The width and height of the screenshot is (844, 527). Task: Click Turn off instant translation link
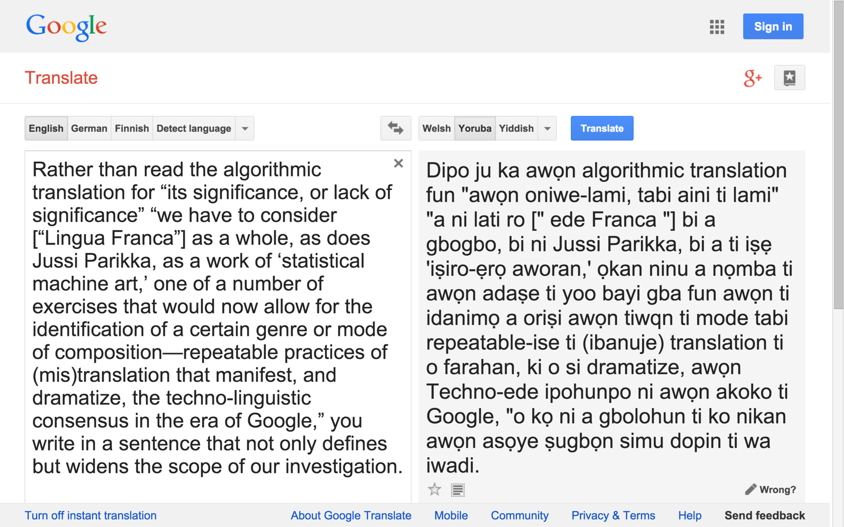[91, 515]
